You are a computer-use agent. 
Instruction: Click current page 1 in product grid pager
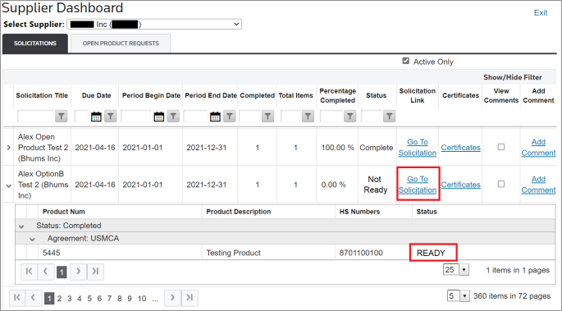[62, 272]
